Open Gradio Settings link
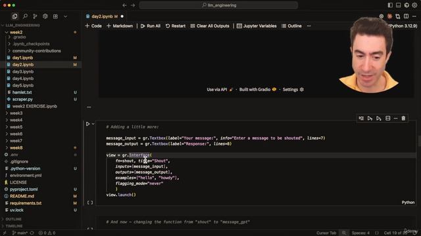 [x=293, y=90]
